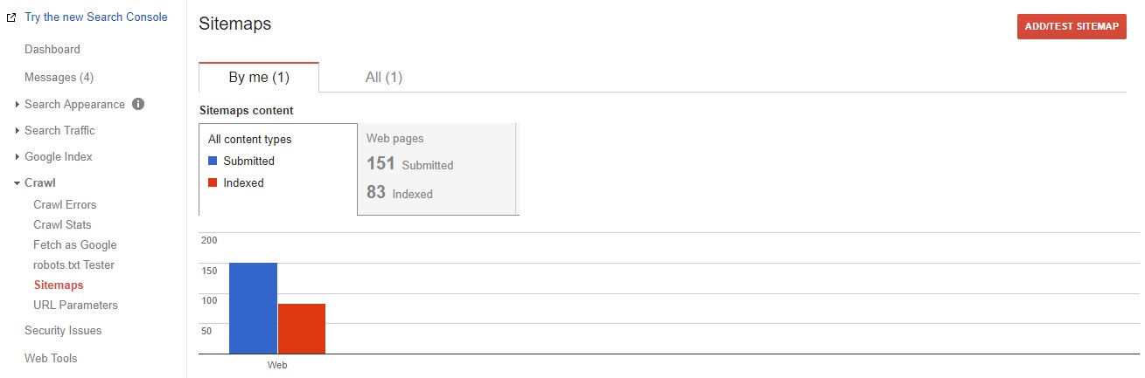Click the blue Submitted bar in the chart
The image size is (1145, 378).
pos(253,308)
